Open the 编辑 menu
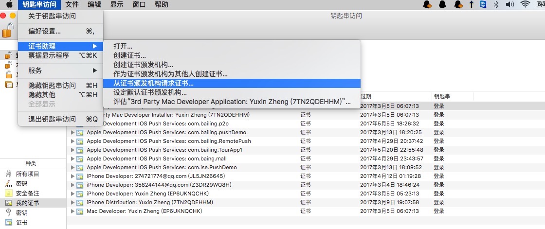Viewport: 545px width, 229px height. tap(94, 4)
